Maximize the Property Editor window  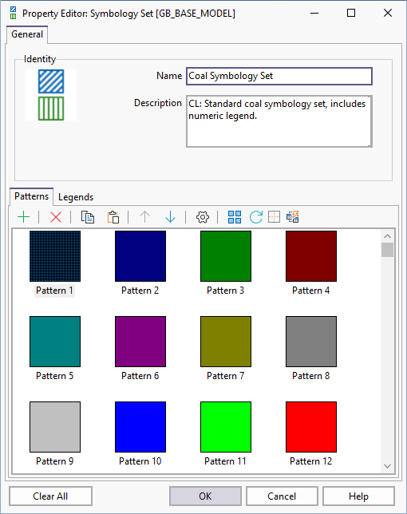[x=351, y=13]
